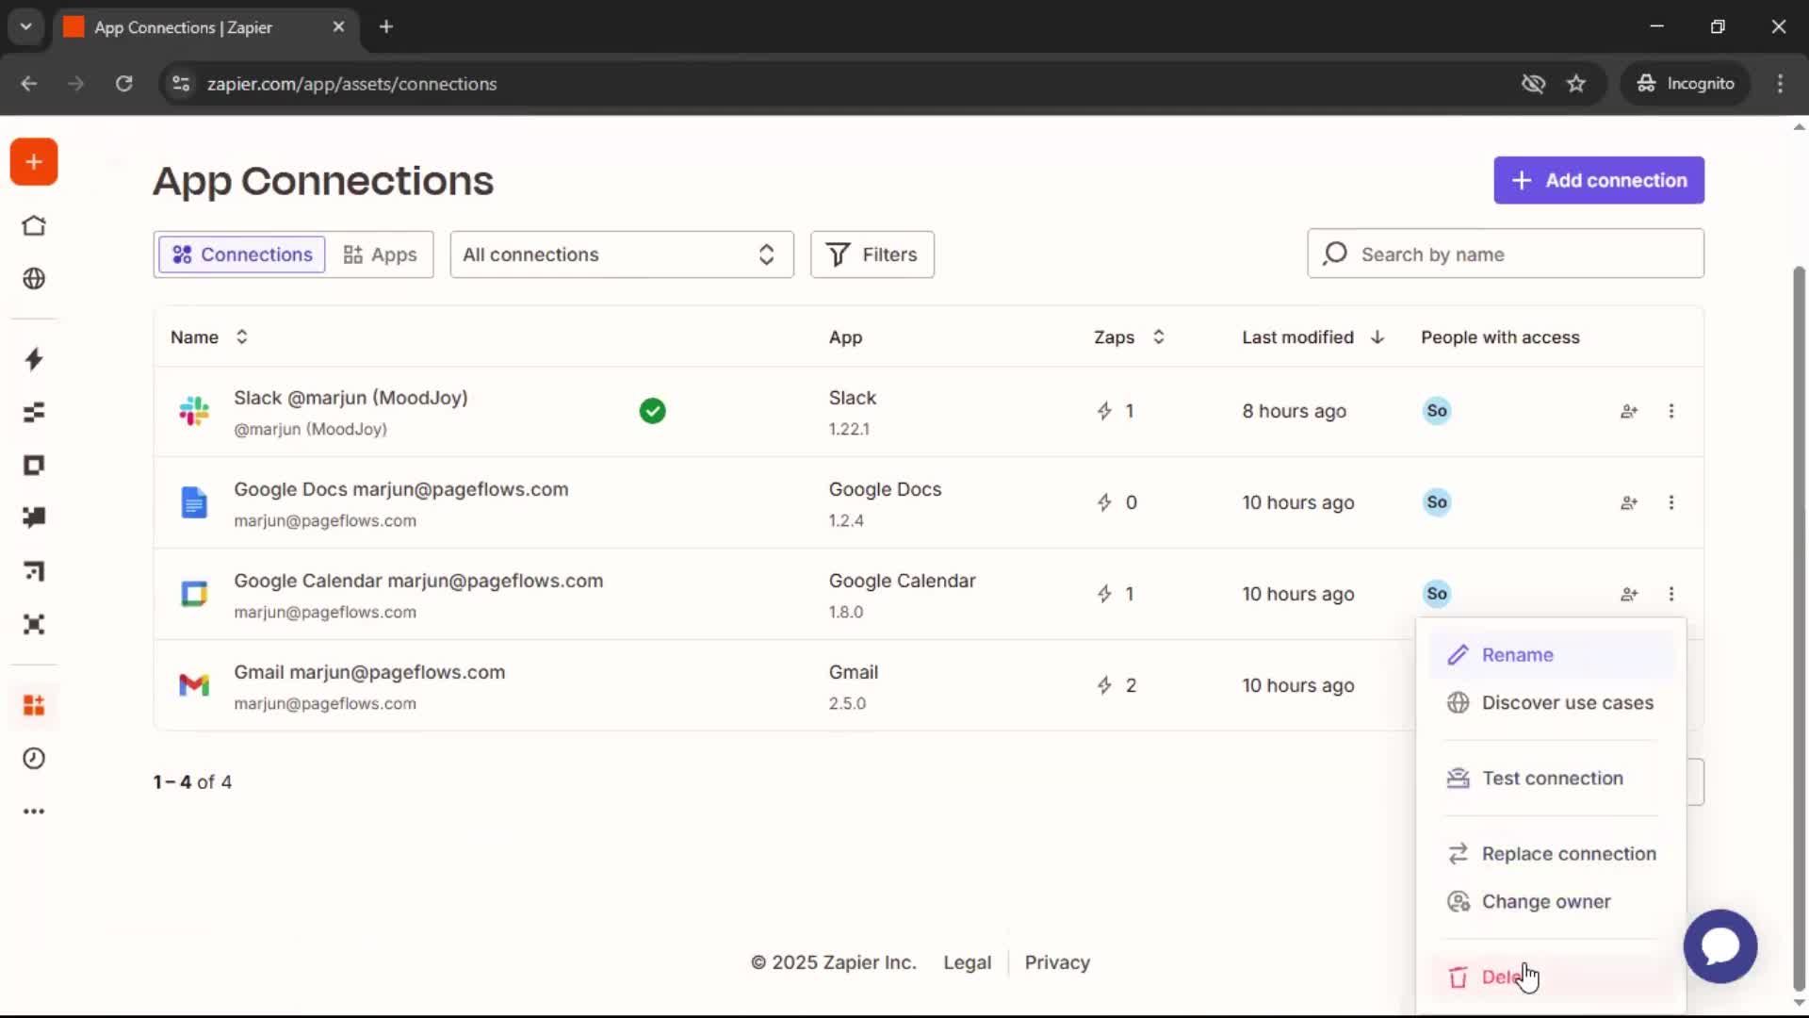The height and width of the screenshot is (1018, 1809).
Task: Close the App Connections browser tab
Action: [x=338, y=27]
